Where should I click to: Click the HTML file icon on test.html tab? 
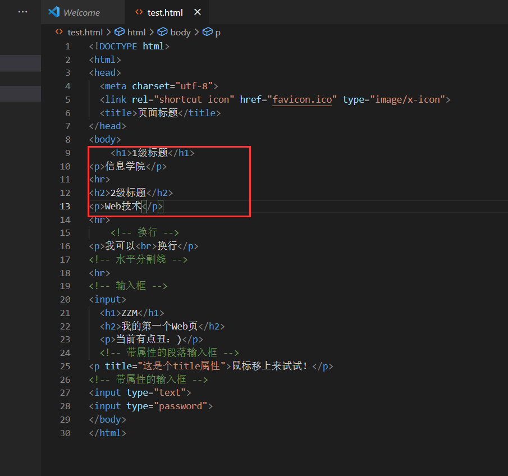139,12
